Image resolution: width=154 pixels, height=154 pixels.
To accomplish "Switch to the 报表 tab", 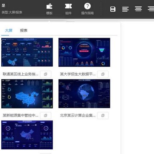I will (x=24, y=30).
